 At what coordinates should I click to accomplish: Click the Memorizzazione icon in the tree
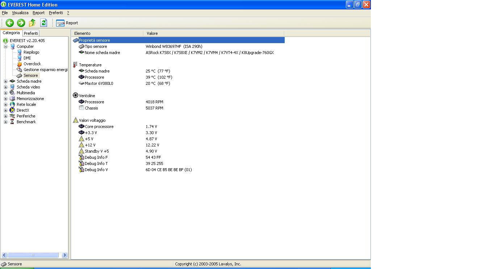tap(12, 99)
